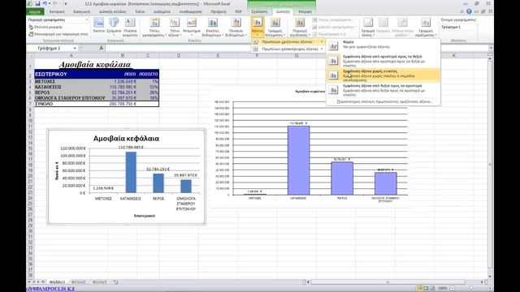Open the Δεδομένα ribbon tab
The width and height of the screenshot is (520, 292).
click(162, 11)
